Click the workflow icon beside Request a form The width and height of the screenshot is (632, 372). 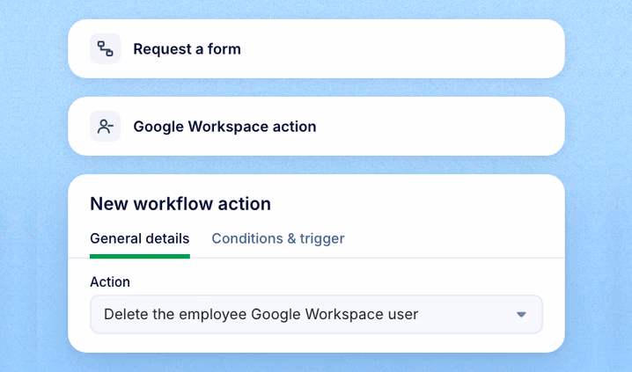tap(106, 48)
